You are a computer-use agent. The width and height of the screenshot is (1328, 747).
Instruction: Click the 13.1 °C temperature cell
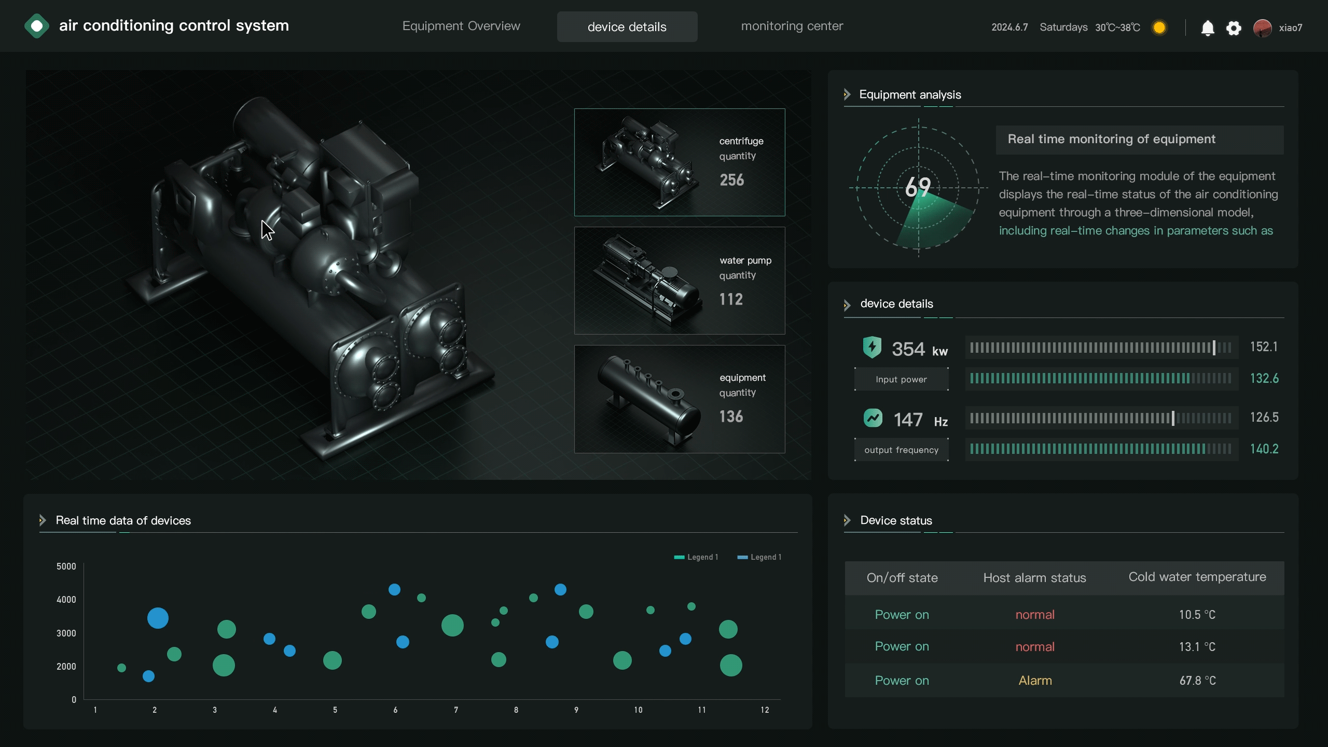pyautogui.click(x=1197, y=647)
